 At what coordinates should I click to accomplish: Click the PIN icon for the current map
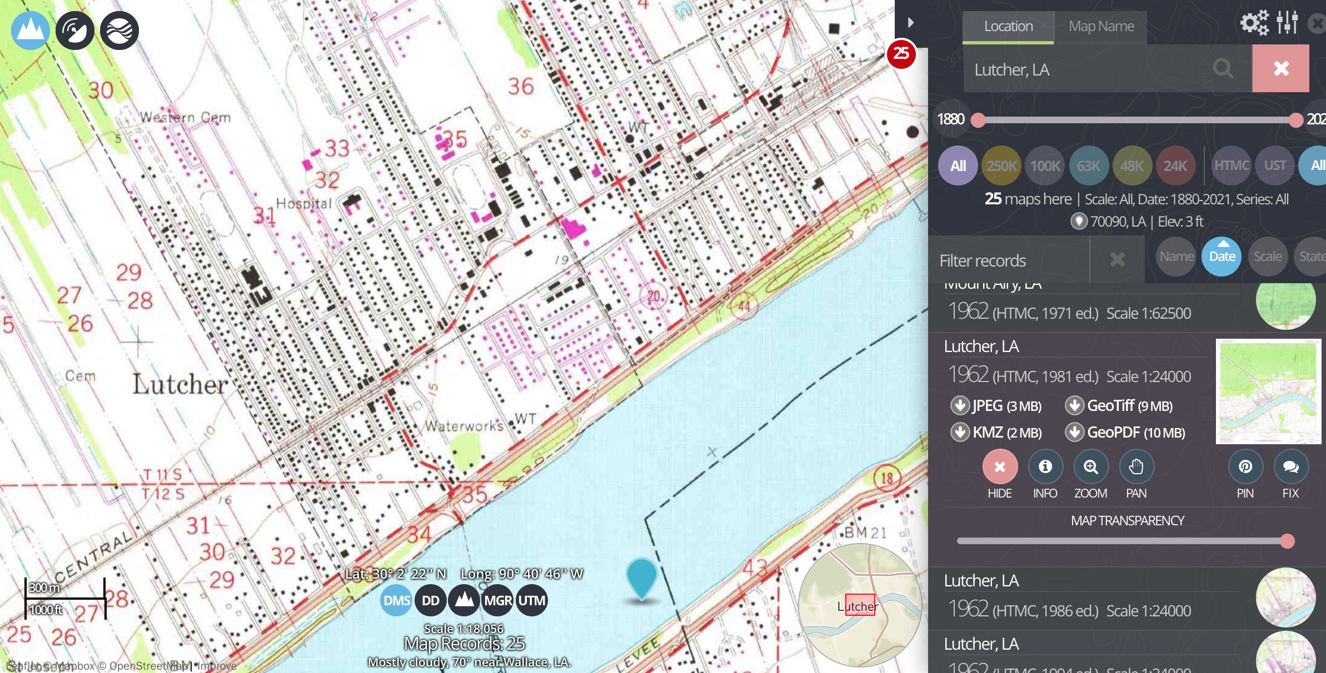coord(1245,467)
